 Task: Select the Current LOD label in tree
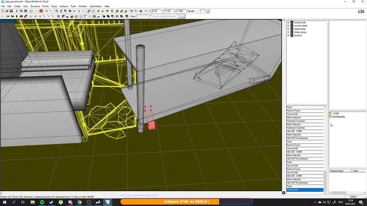pyautogui.click(x=300, y=23)
